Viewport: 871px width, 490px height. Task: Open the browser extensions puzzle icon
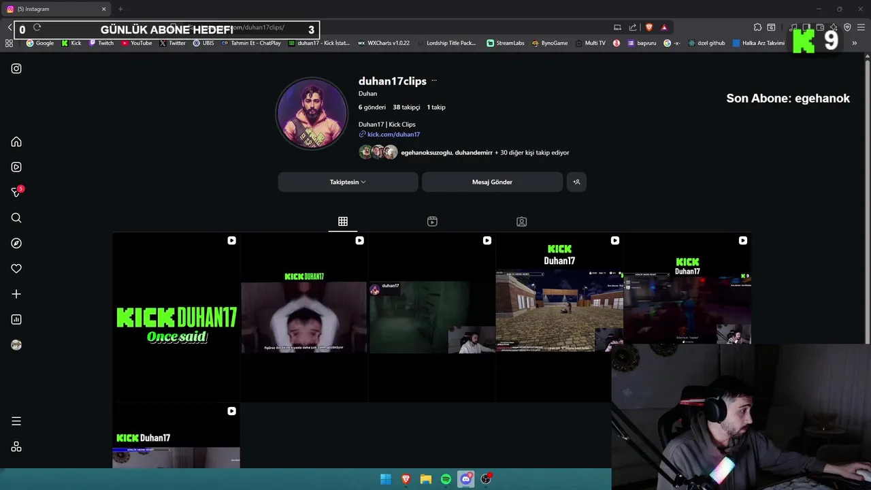[x=757, y=27]
